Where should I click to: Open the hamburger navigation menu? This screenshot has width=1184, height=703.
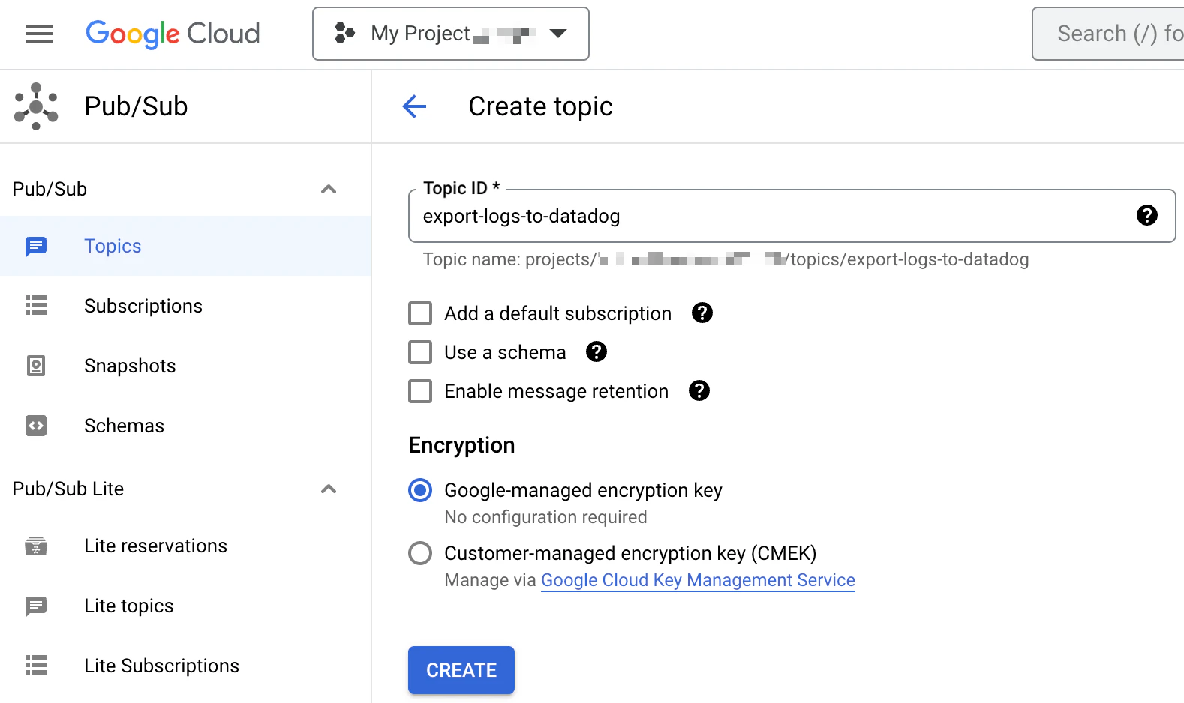[x=39, y=34]
